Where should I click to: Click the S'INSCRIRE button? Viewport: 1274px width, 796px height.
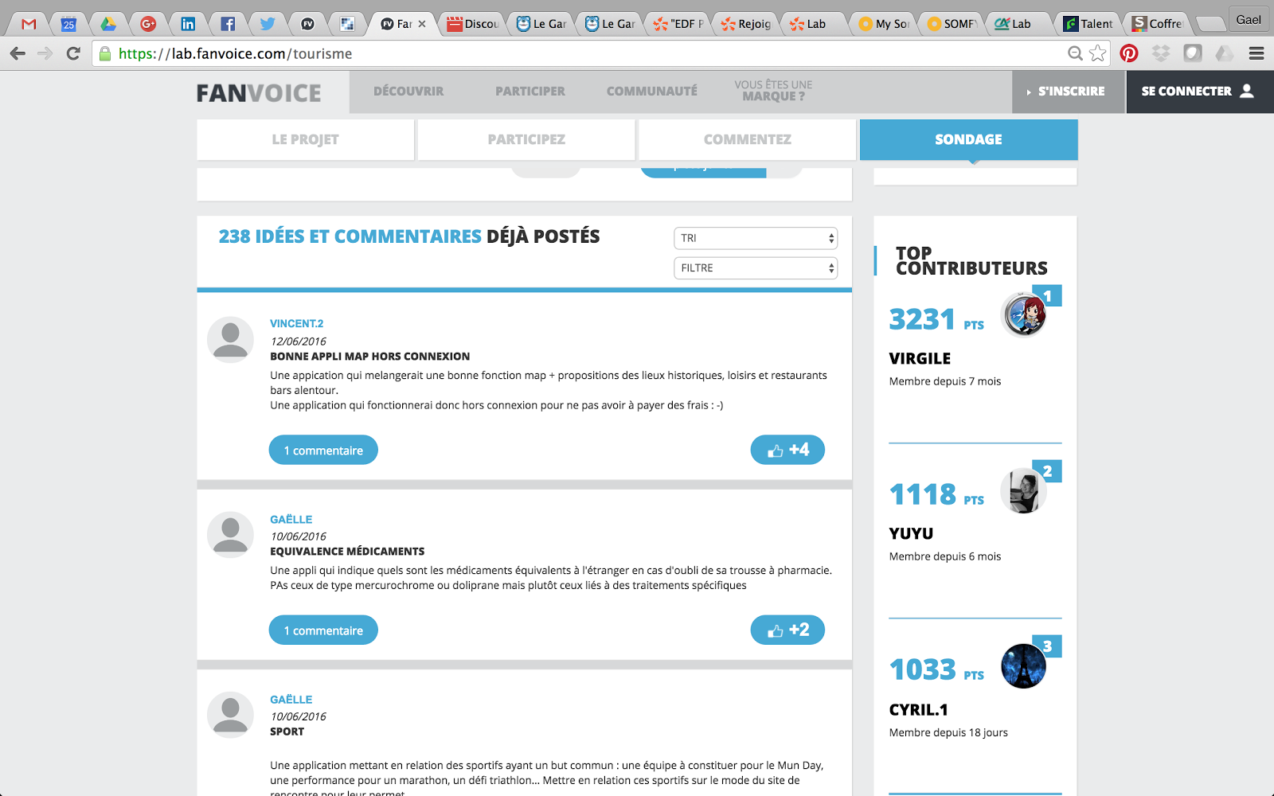tap(1069, 92)
